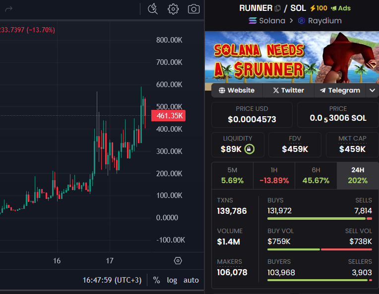Image resolution: width=379 pixels, height=294 pixels.
Task: Click the FDV $459K box
Action: click(x=295, y=145)
